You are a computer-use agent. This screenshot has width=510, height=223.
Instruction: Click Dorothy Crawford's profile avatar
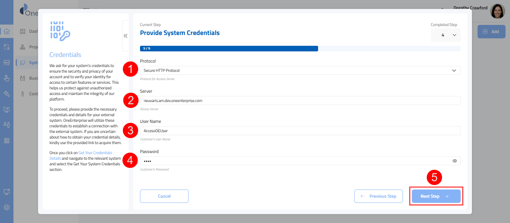tap(497, 12)
